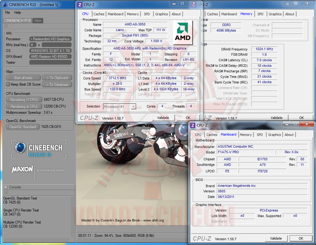Click the AMD logo in CPU-Z processor panel

pos(183,33)
